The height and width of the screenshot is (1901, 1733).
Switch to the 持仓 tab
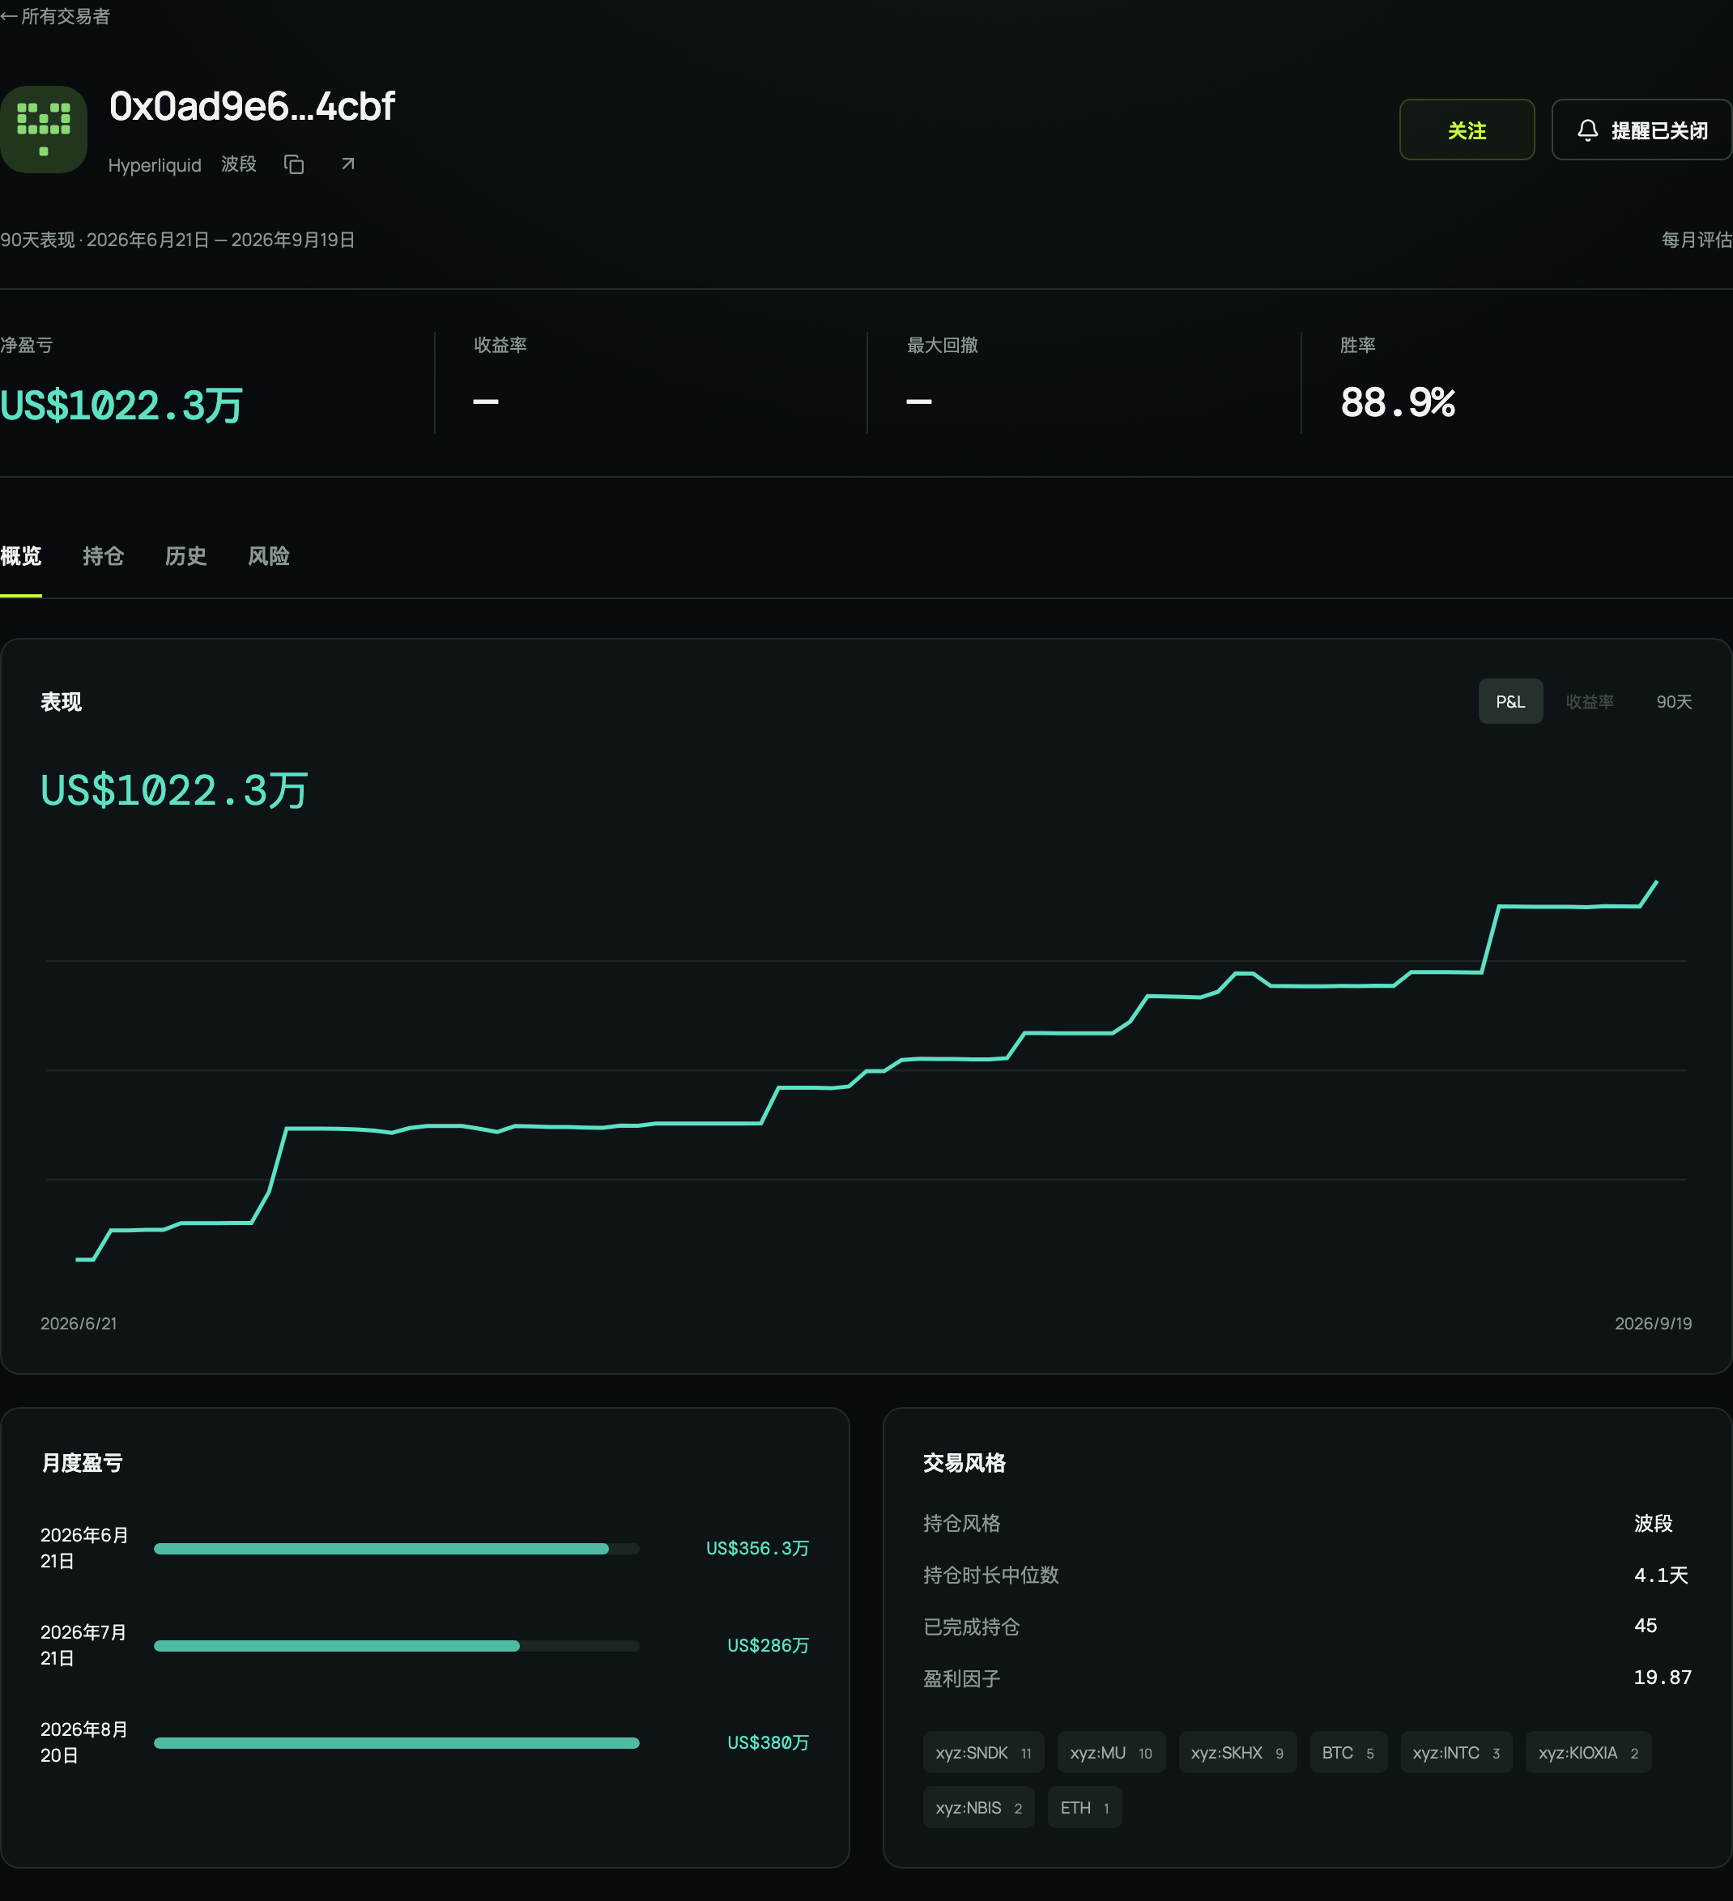pyautogui.click(x=104, y=556)
